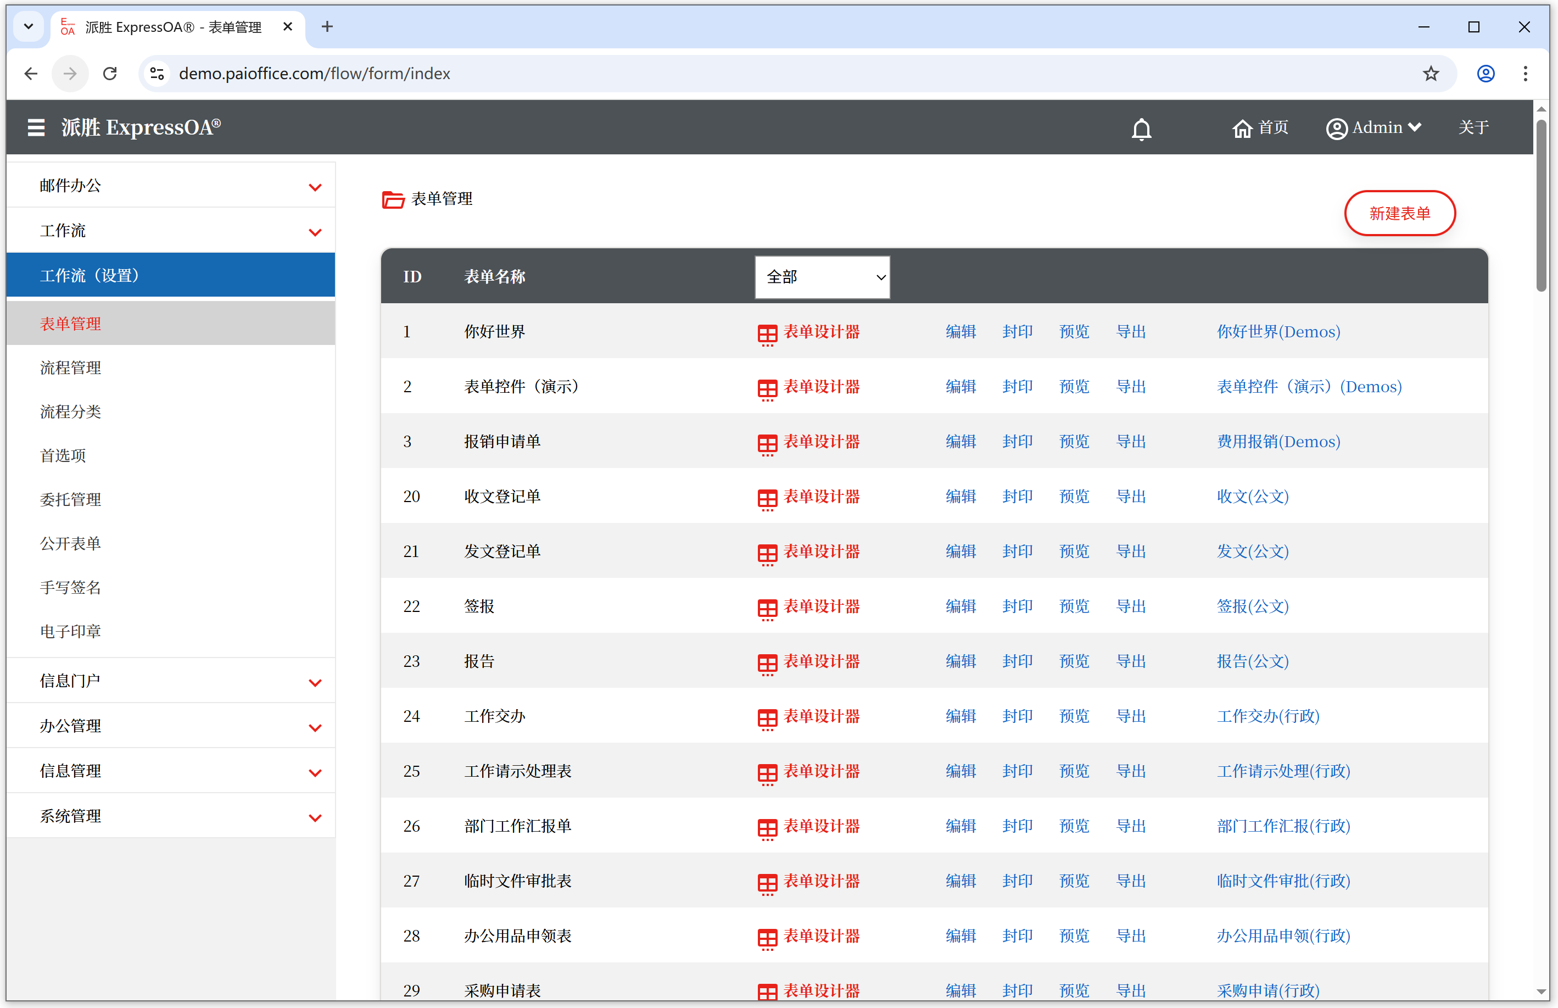Click the browser reload icon
1558x1008 pixels.
[x=110, y=74]
